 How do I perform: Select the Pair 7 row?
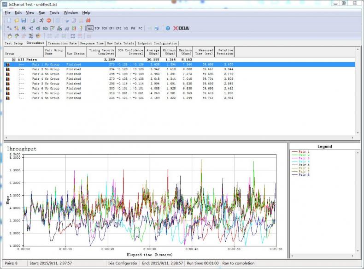coord(179,93)
